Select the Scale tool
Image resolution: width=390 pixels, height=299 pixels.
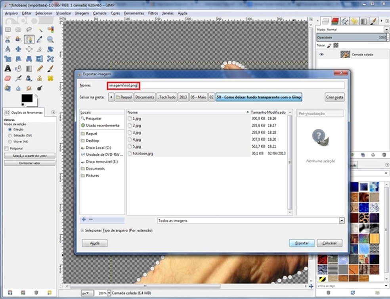tap(8, 59)
